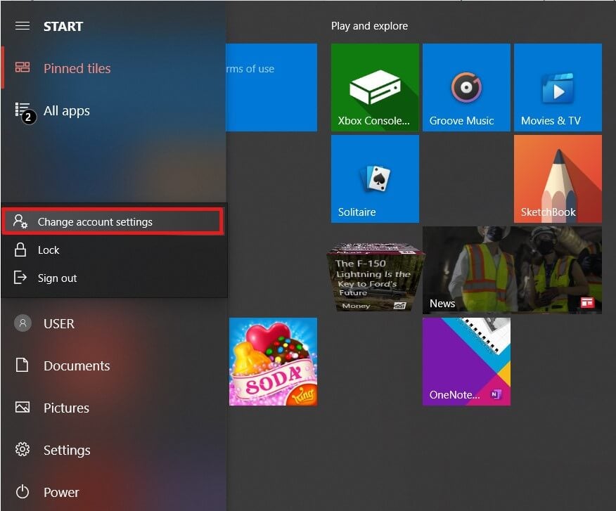Open the Pictures folder shortcut

[x=113, y=408]
